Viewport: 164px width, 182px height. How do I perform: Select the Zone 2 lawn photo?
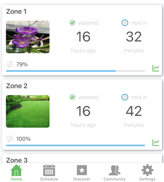tap(28, 111)
